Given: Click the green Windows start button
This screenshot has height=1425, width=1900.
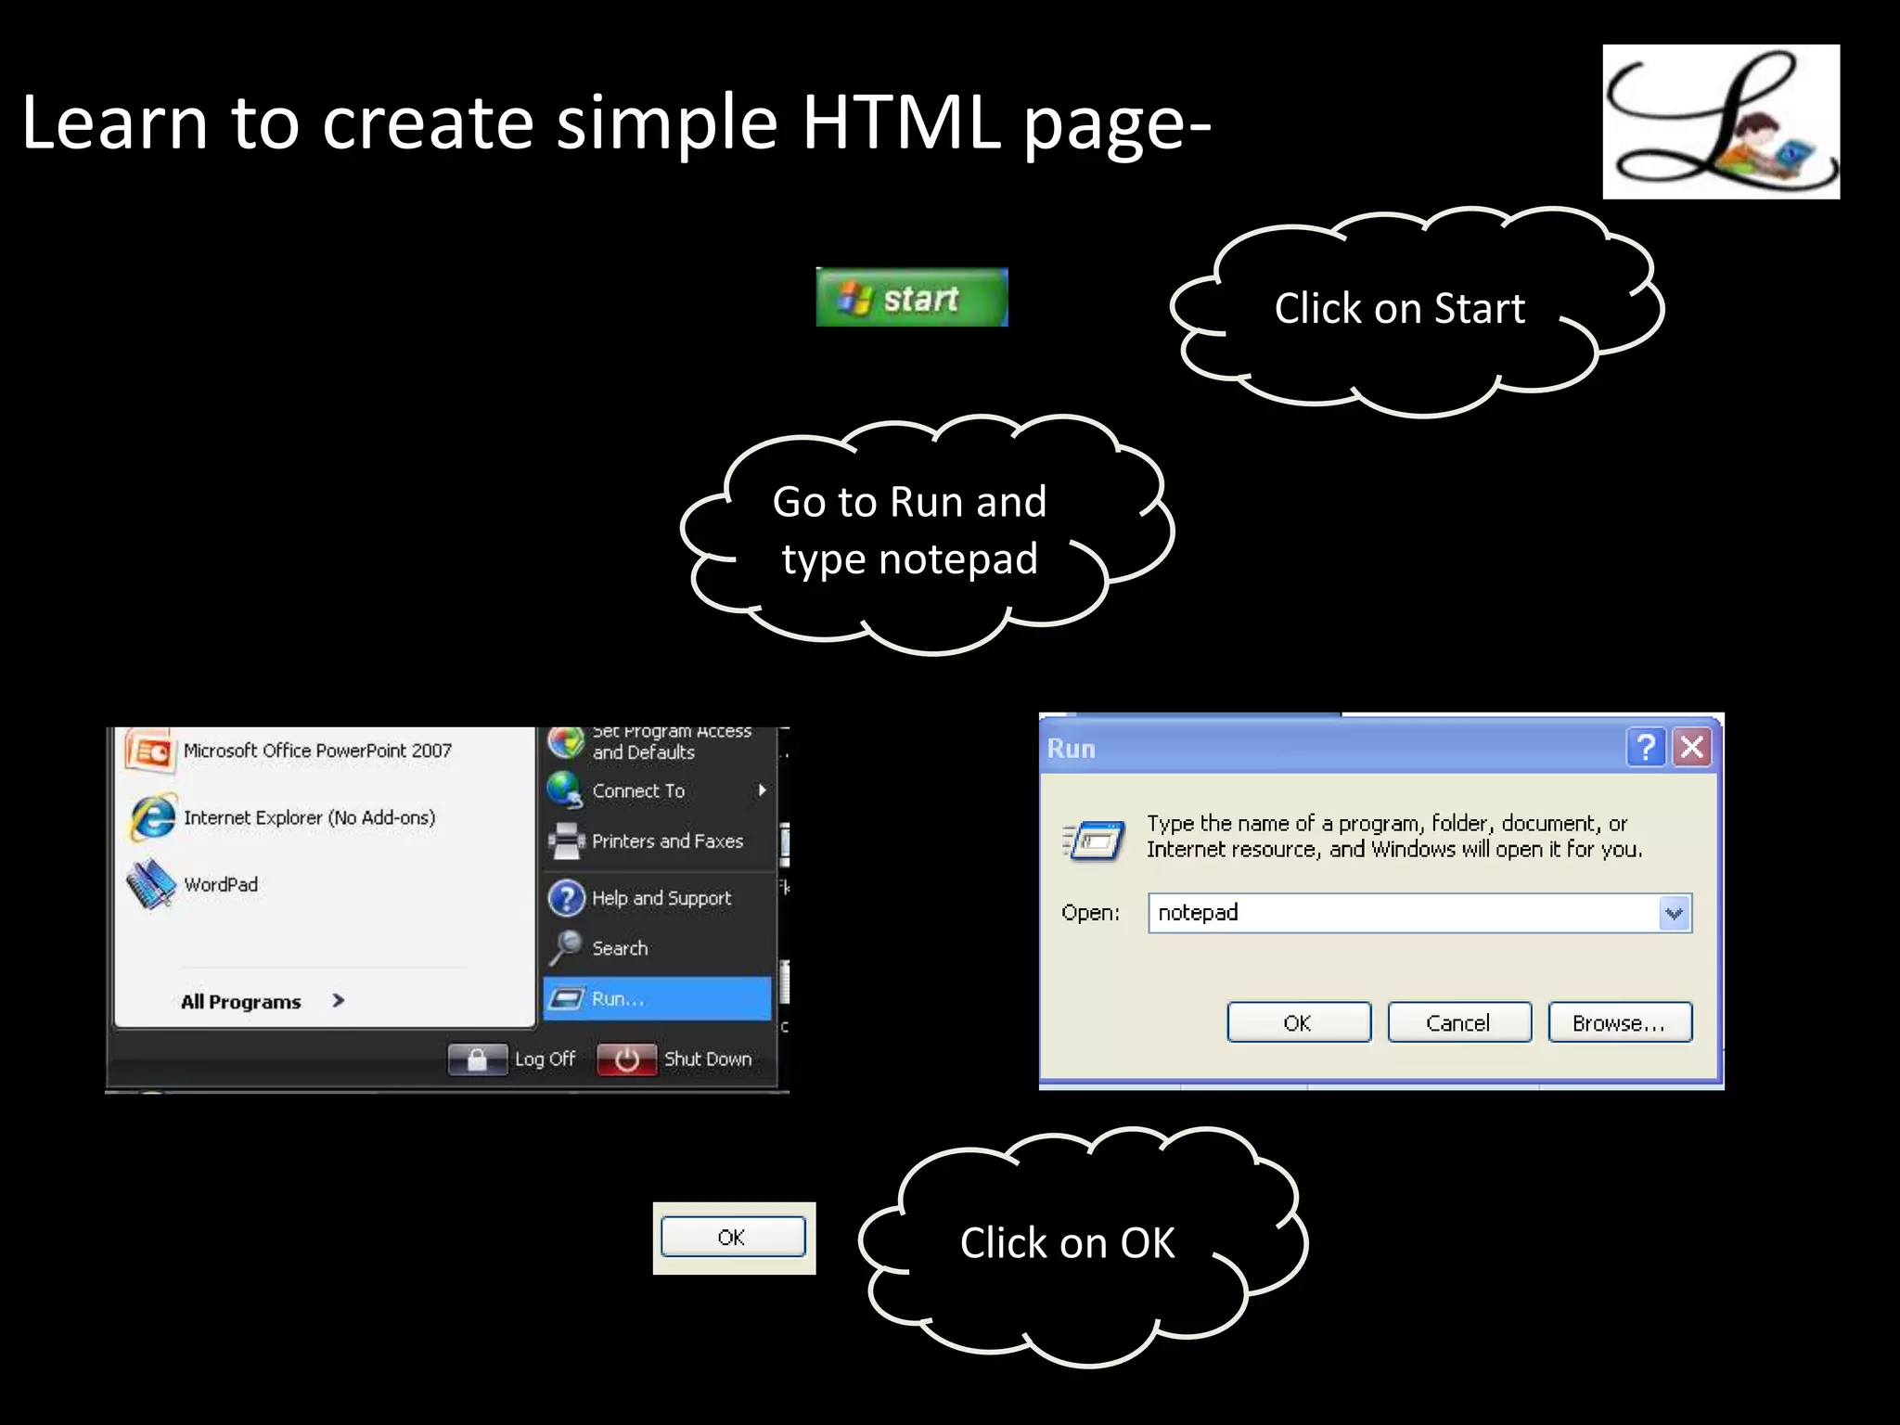Looking at the screenshot, I should 911,298.
